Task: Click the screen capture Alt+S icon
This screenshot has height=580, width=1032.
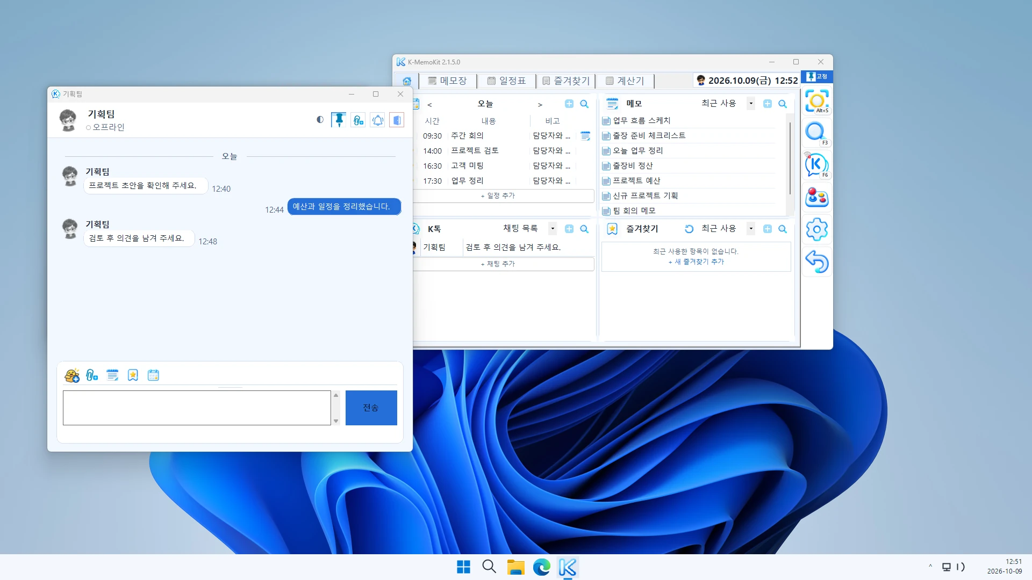Action: (x=817, y=102)
